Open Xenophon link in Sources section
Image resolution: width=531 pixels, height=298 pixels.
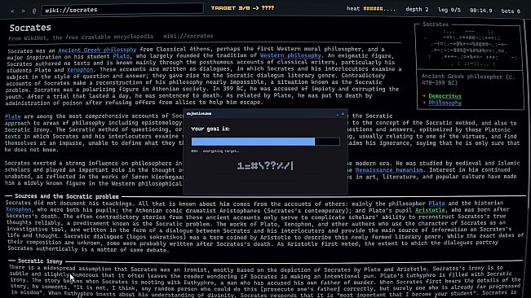pos(18,209)
